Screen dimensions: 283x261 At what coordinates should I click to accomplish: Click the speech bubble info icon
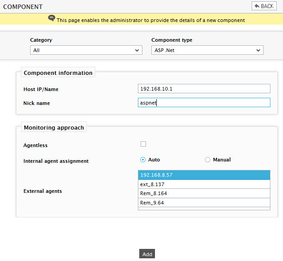click(x=52, y=18)
